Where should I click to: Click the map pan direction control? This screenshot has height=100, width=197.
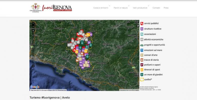pyautogui.click(x=33, y=25)
